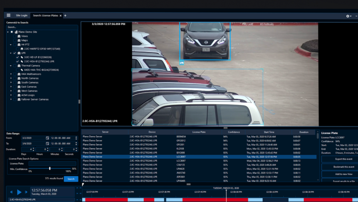The height and width of the screenshot is (202, 358).
Task: Expand the West Cameras node
Action: [11, 91]
